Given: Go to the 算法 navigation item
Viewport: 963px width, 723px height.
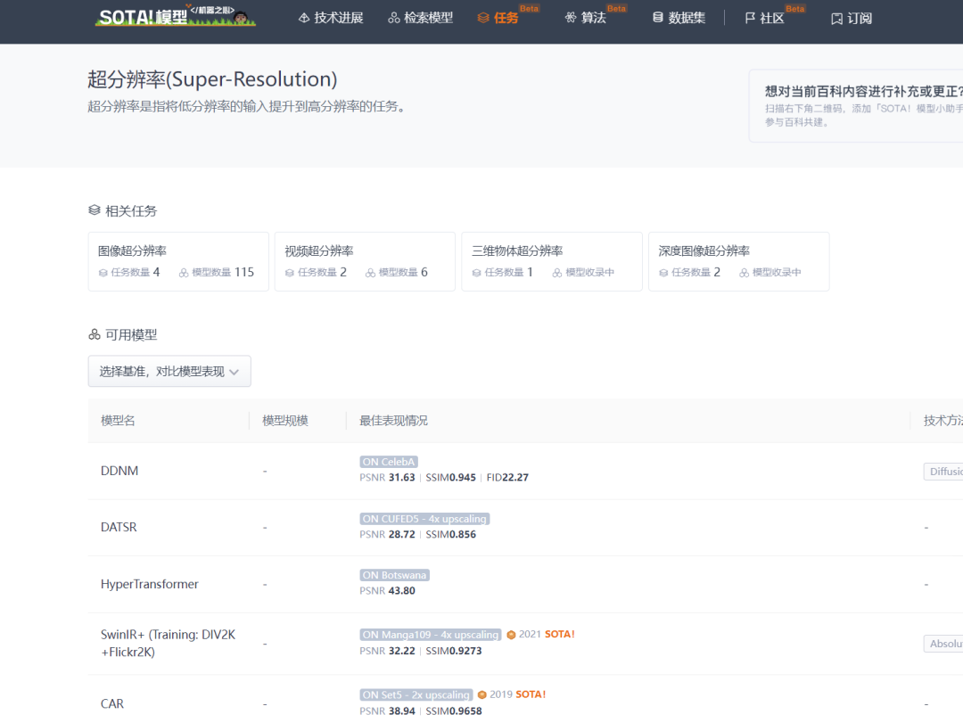Looking at the screenshot, I should pyautogui.click(x=585, y=18).
